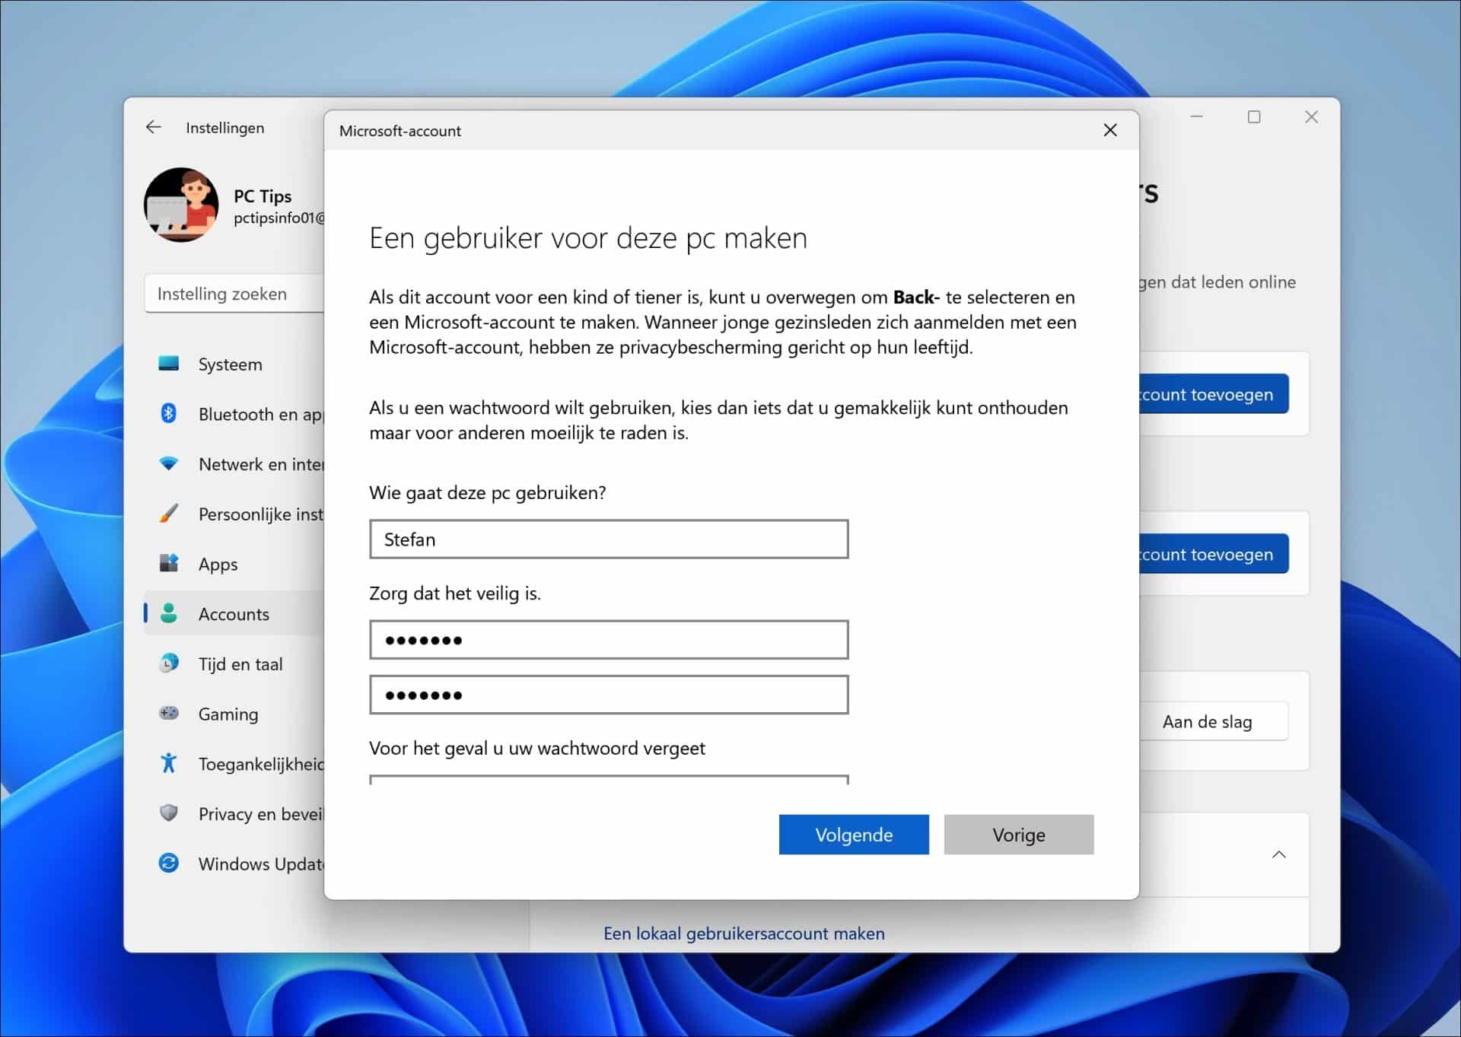Select the Accounts sidebar icon

click(169, 613)
